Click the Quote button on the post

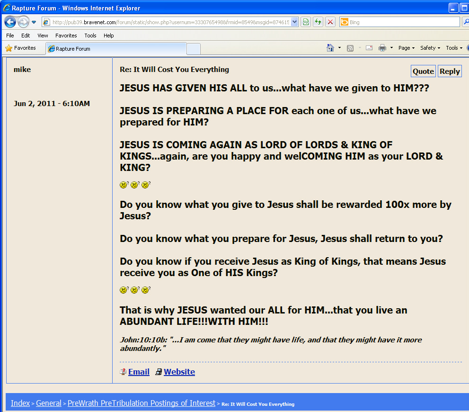423,71
